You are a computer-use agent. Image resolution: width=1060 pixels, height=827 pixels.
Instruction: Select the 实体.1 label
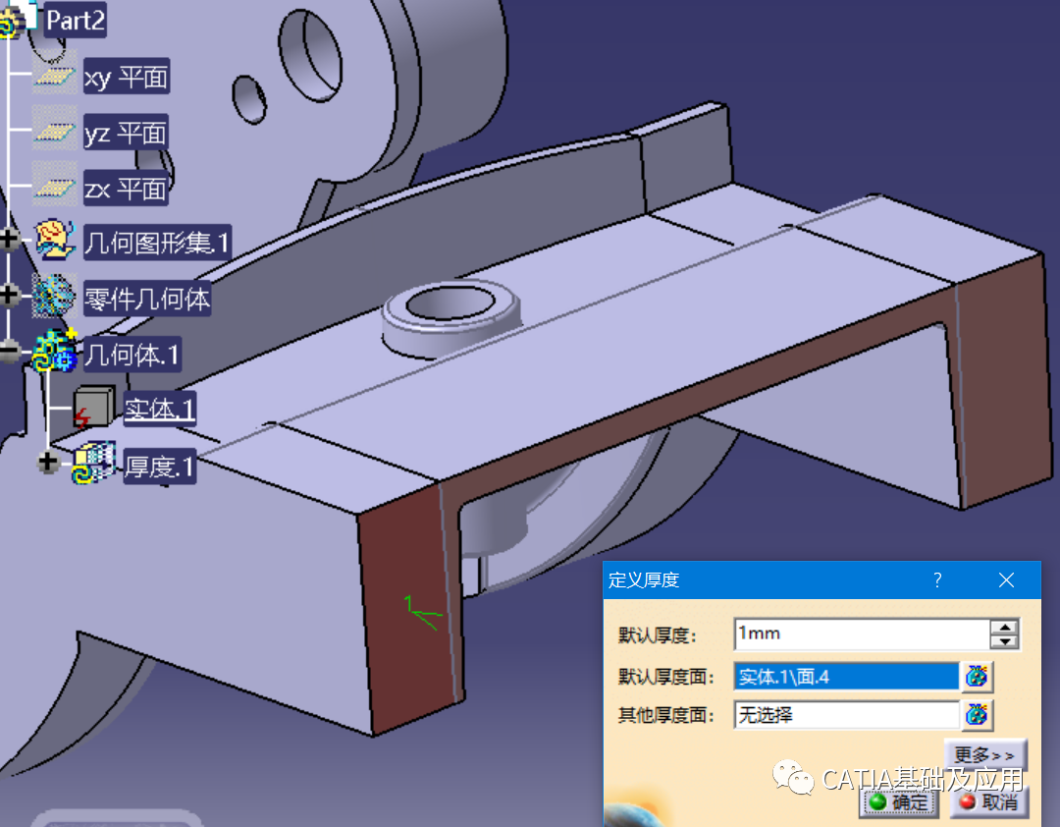(160, 410)
